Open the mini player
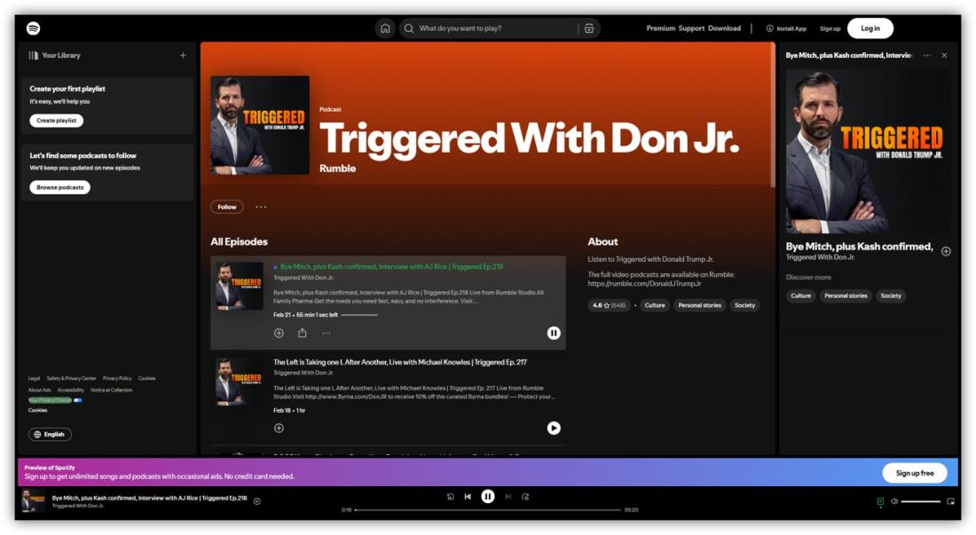 (x=950, y=501)
